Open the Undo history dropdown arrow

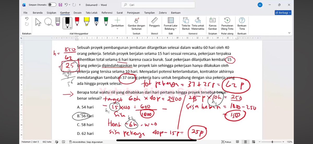click(x=69, y=5)
